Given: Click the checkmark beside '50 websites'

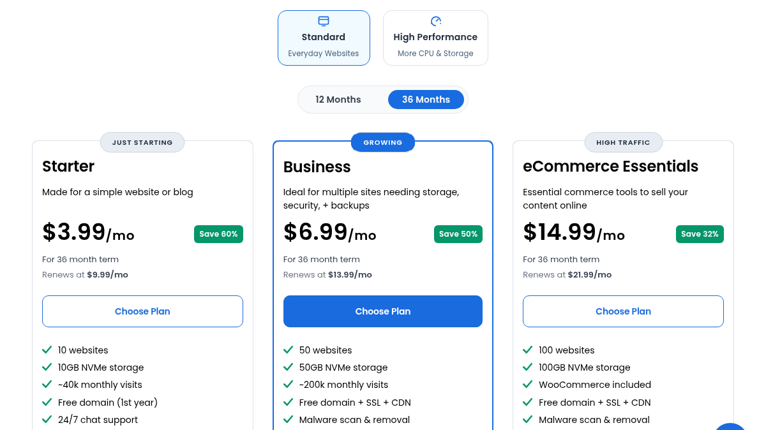Looking at the screenshot, I should point(288,350).
